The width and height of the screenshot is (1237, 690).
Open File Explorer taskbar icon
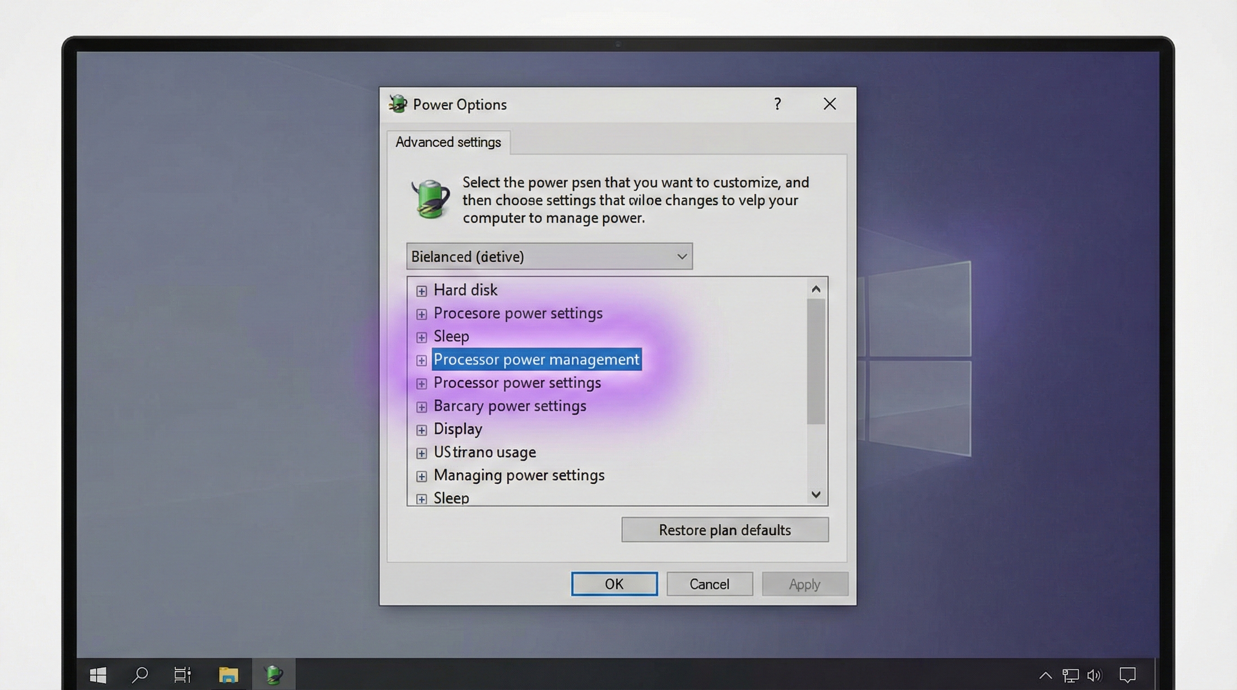point(228,675)
